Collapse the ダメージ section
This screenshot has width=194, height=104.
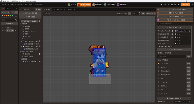coord(21,39)
